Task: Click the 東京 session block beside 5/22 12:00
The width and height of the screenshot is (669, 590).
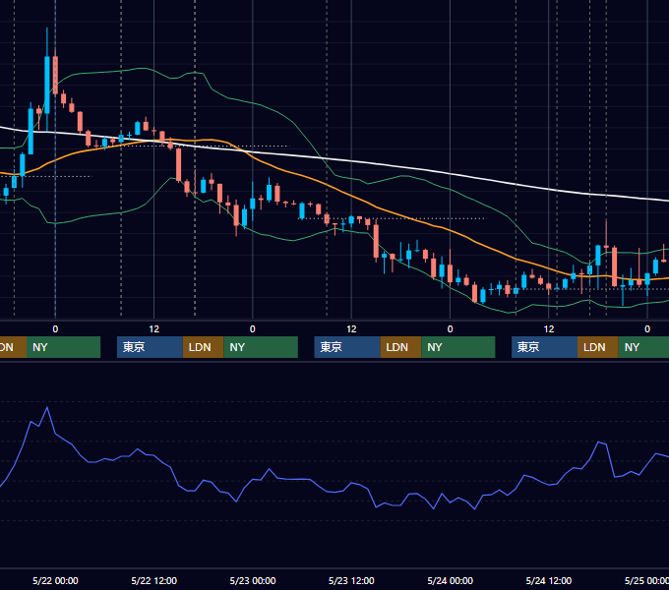Action: [x=150, y=347]
